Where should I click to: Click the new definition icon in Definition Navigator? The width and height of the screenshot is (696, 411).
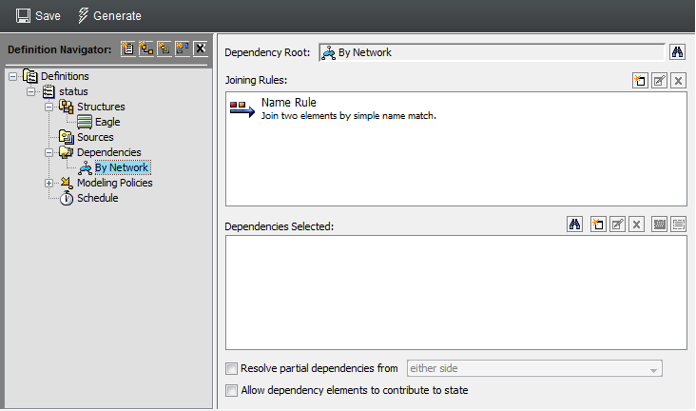click(x=127, y=49)
